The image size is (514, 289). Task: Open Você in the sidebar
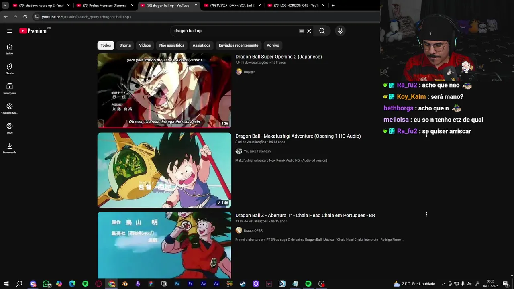10,128
